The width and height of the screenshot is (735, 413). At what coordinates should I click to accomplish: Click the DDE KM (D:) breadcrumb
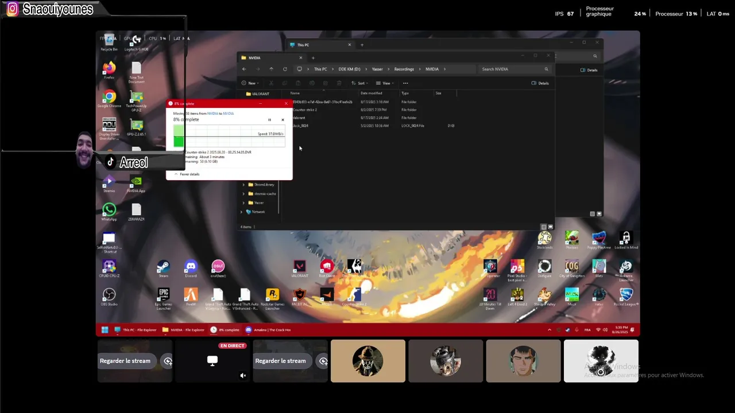[349, 69]
